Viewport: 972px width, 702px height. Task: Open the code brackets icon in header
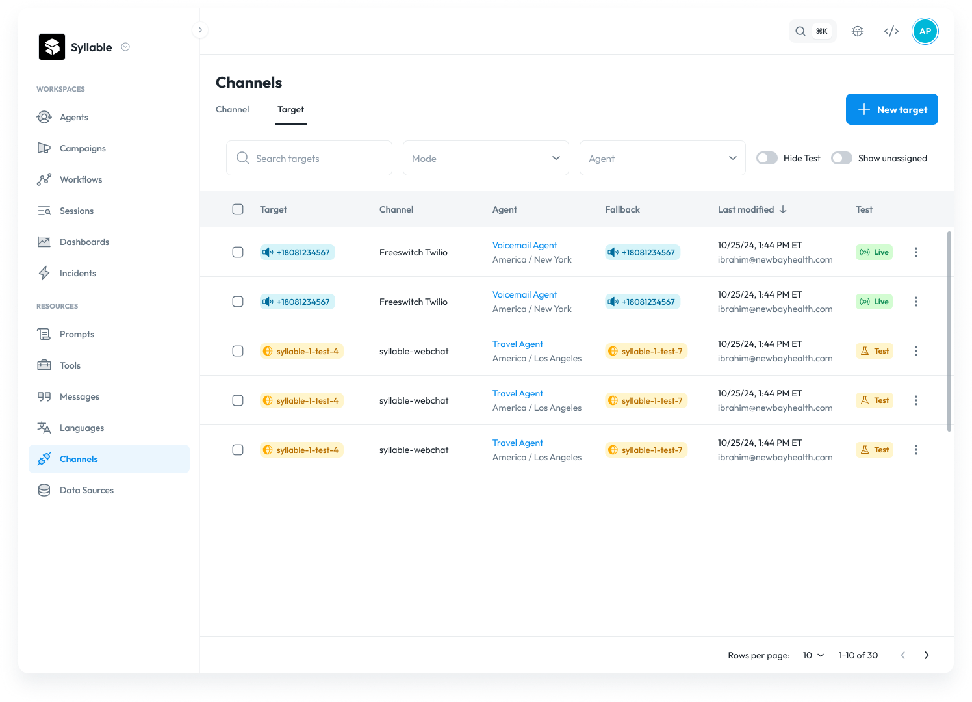coord(891,31)
